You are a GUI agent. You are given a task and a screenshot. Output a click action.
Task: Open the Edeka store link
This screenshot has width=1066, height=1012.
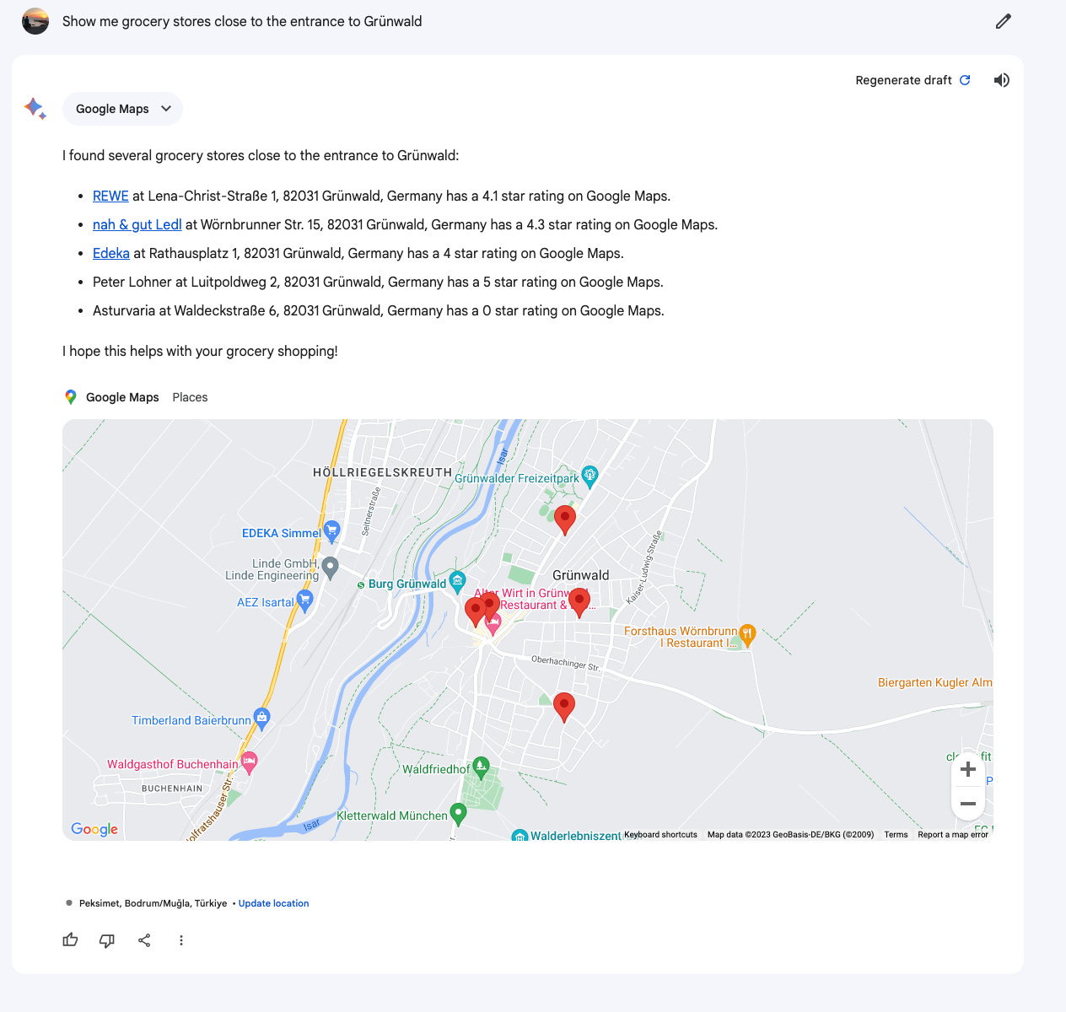(x=110, y=253)
